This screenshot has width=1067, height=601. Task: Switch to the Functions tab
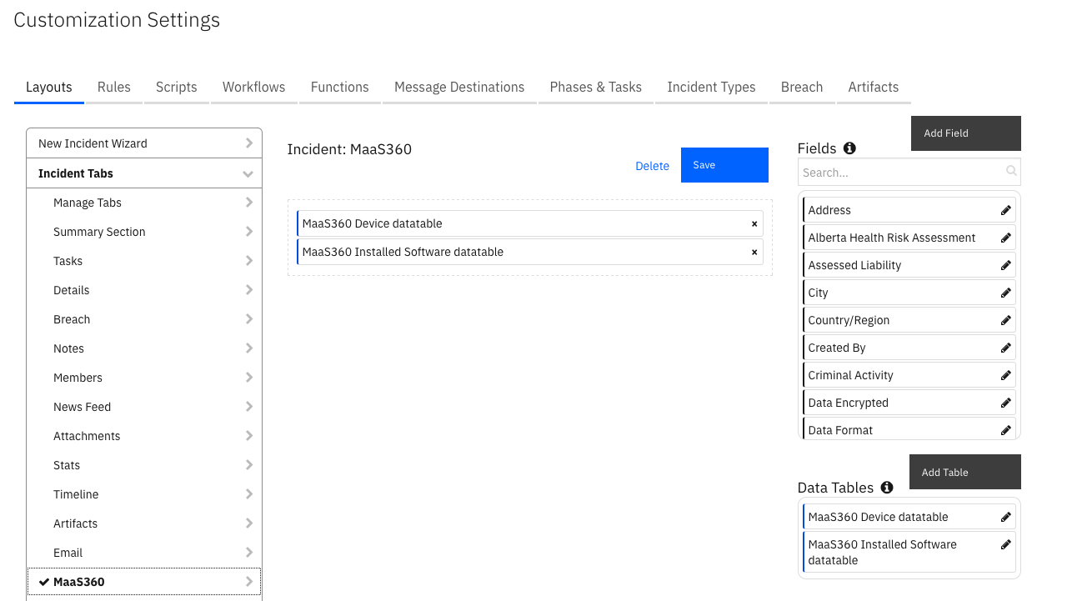pyautogui.click(x=340, y=88)
